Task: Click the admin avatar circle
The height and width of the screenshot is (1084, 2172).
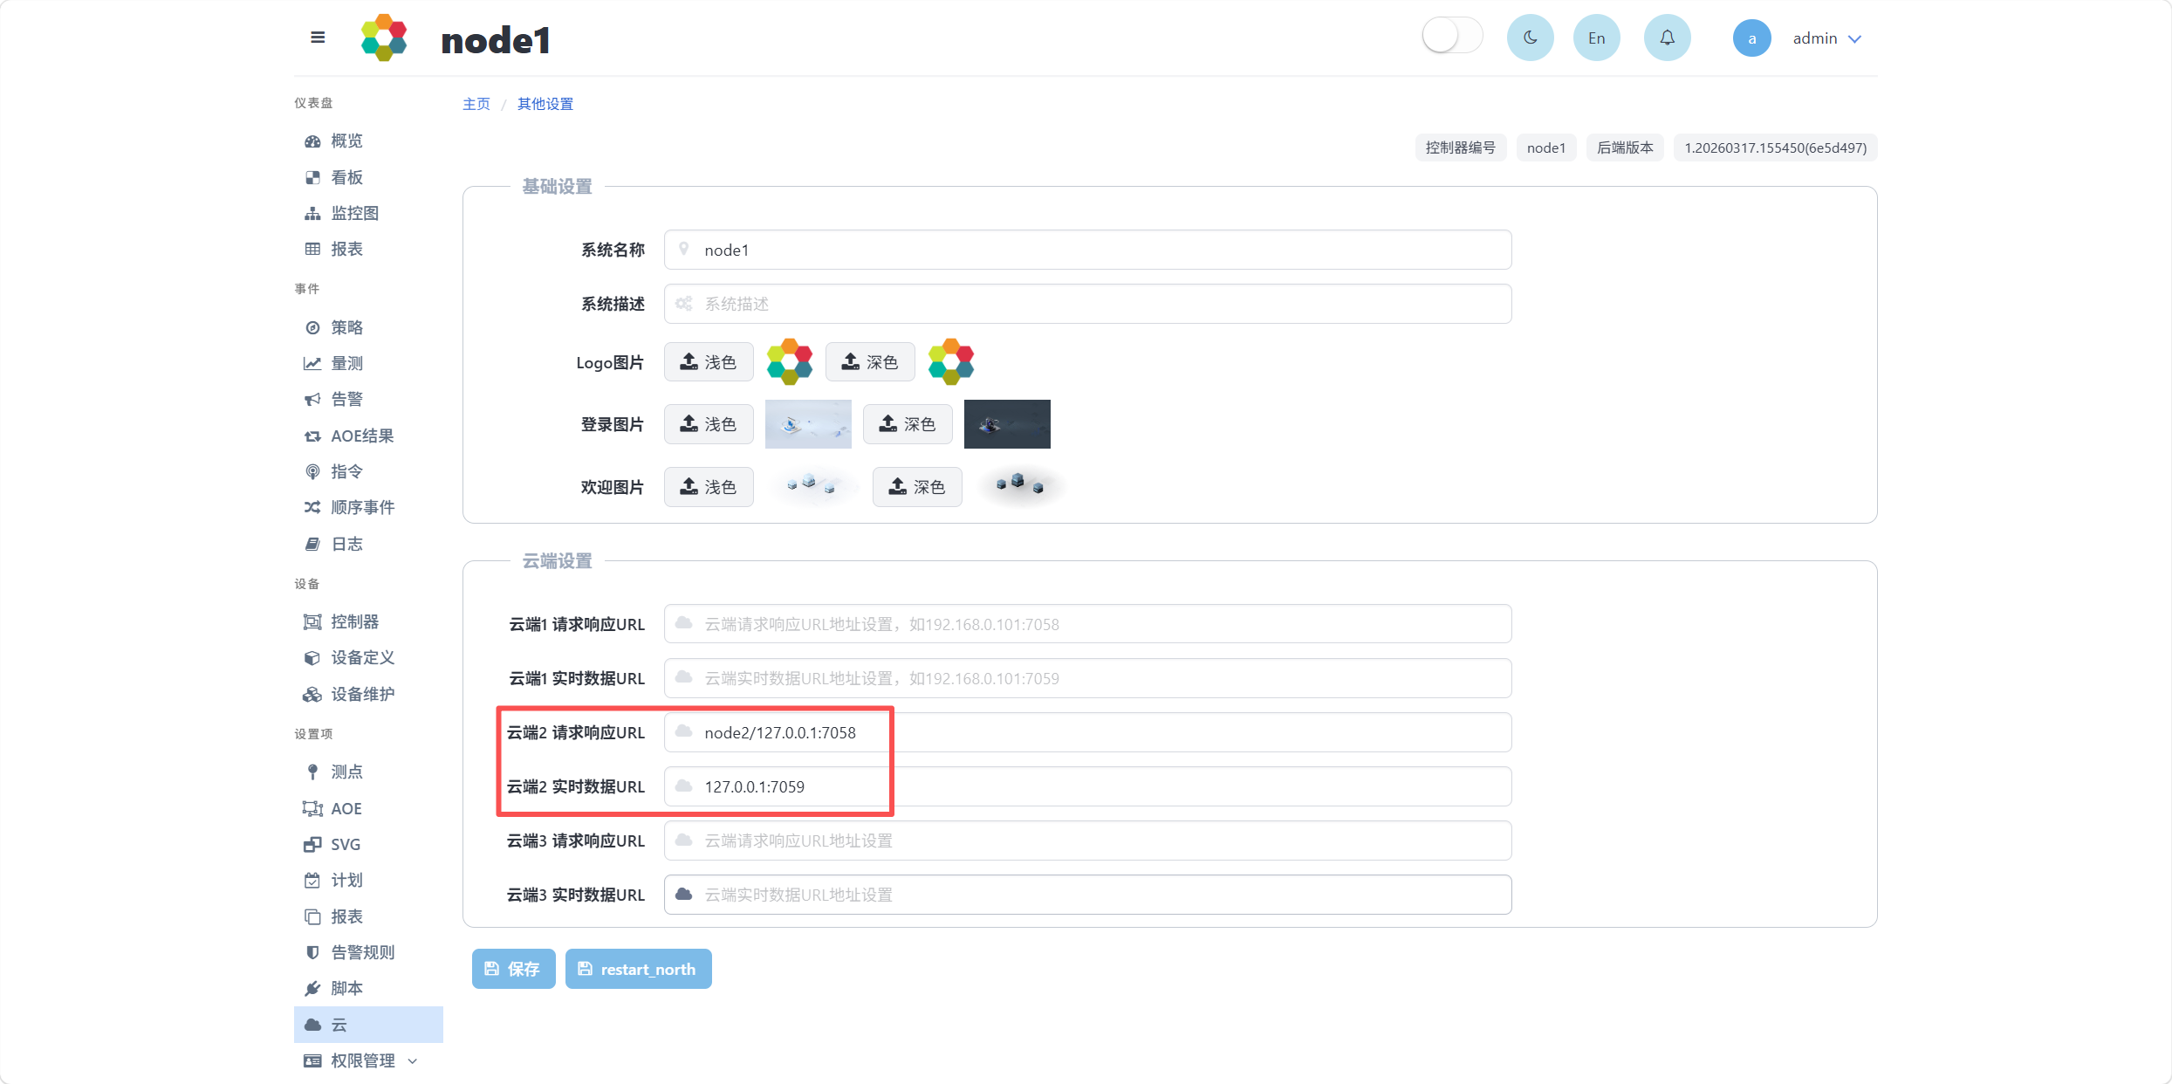Action: (x=1751, y=38)
